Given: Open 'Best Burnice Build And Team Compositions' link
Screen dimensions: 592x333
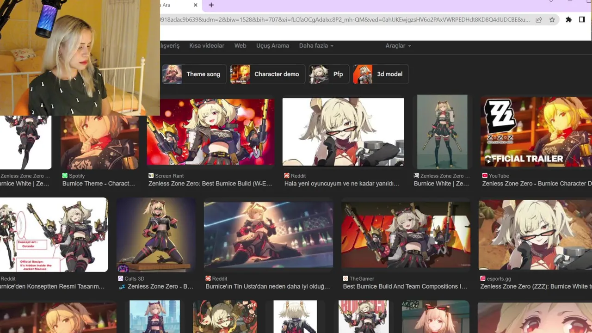Looking at the screenshot, I should (405, 286).
